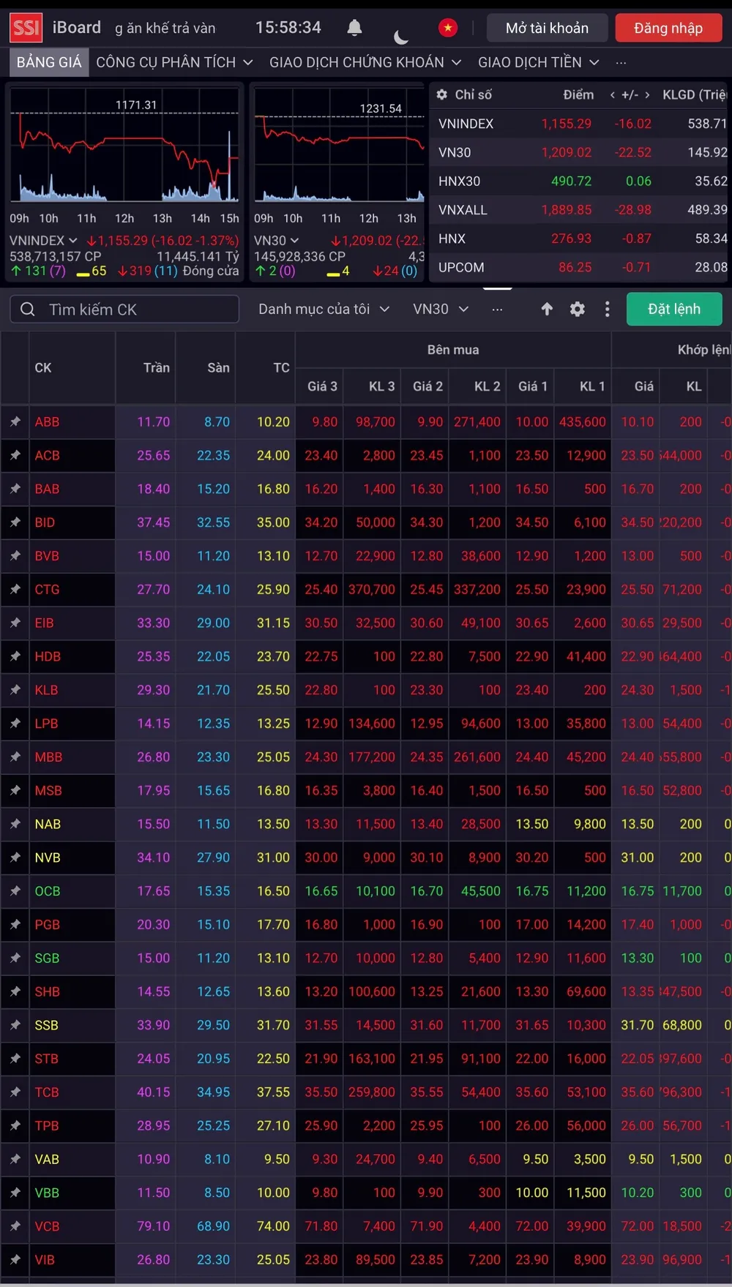The height and width of the screenshot is (1287, 732).
Task: Select the BẢNG GIÁ tab
Action: click(49, 62)
